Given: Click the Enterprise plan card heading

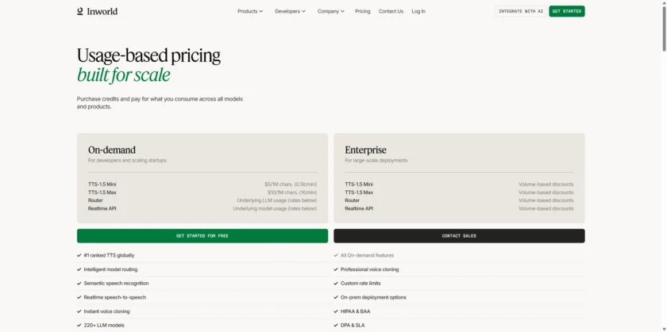Looking at the screenshot, I should (366, 150).
